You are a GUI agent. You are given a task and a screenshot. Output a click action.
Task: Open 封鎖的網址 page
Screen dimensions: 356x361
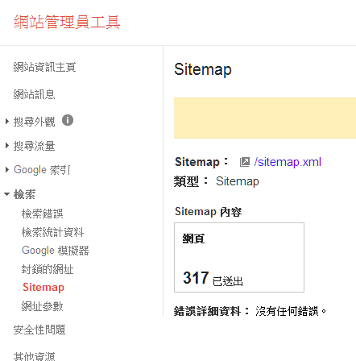click(48, 269)
